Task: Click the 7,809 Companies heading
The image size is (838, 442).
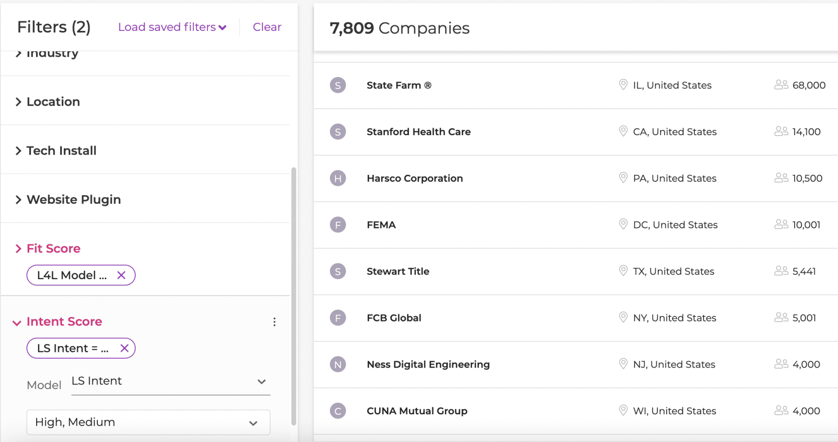Action: pos(400,28)
